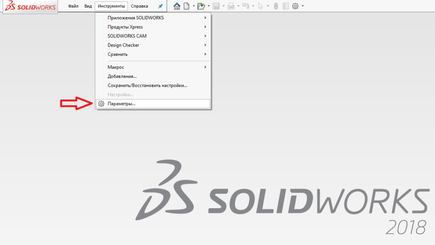Expand Приложения SOLIDWORKS submenu arrow
The height and width of the screenshot is (245, 435).
click(x=205, y=18)
